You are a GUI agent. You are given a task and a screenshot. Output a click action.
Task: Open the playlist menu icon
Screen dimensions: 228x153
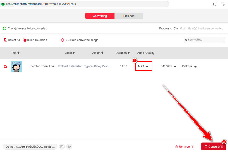pyautogui.click(x=223, y=4)
